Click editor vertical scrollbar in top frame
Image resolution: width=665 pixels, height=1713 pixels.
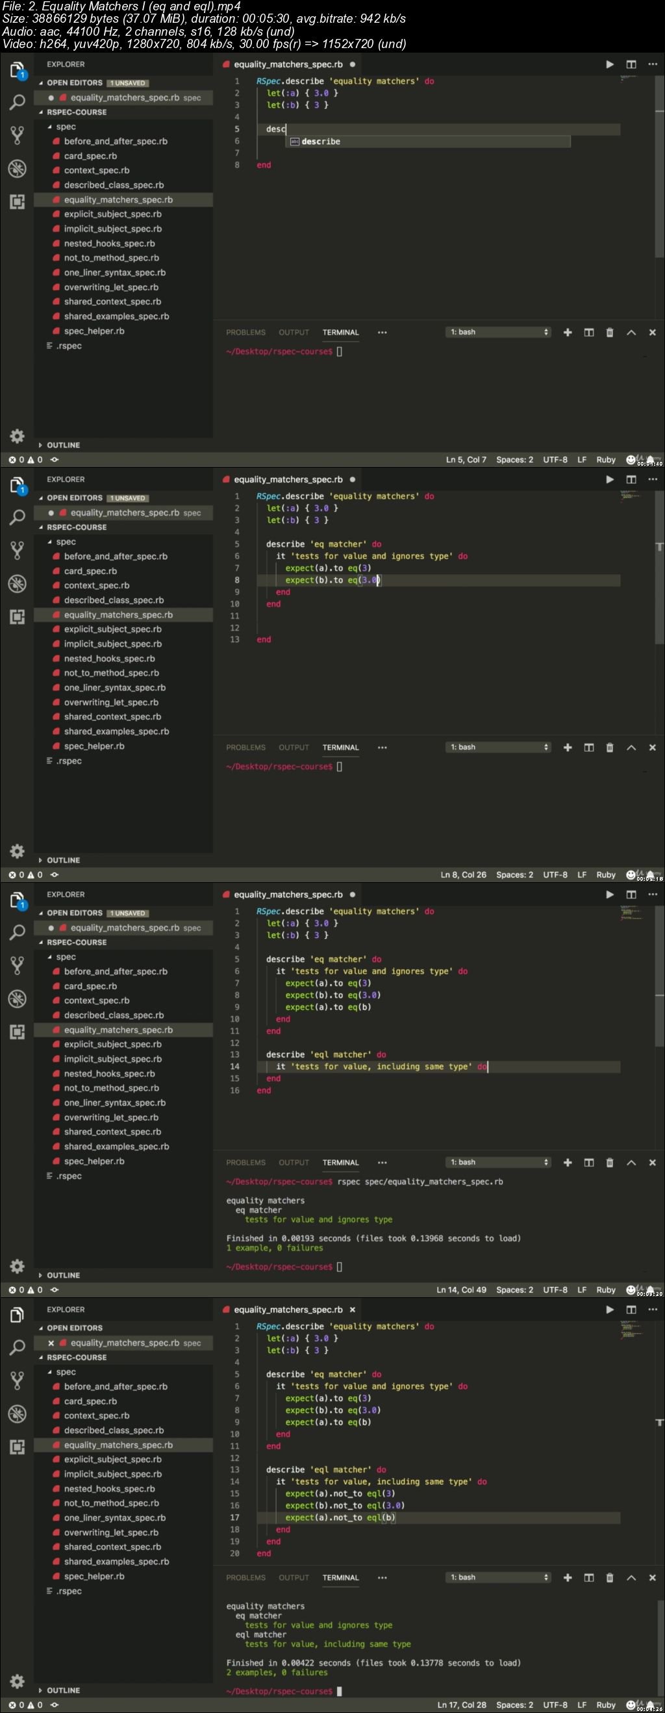[x=659, y=166]
